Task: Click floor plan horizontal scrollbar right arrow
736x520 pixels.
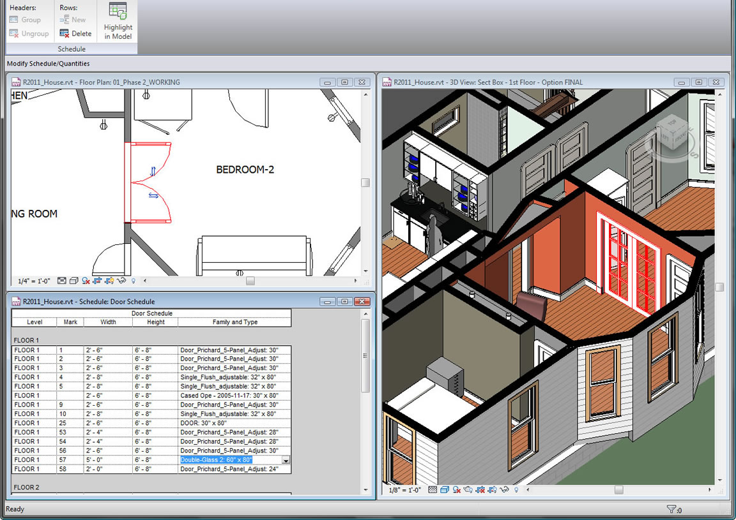Action: click(x=355, y=281)
